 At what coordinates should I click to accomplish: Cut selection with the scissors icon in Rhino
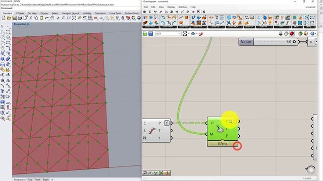[x=31, y=18]
